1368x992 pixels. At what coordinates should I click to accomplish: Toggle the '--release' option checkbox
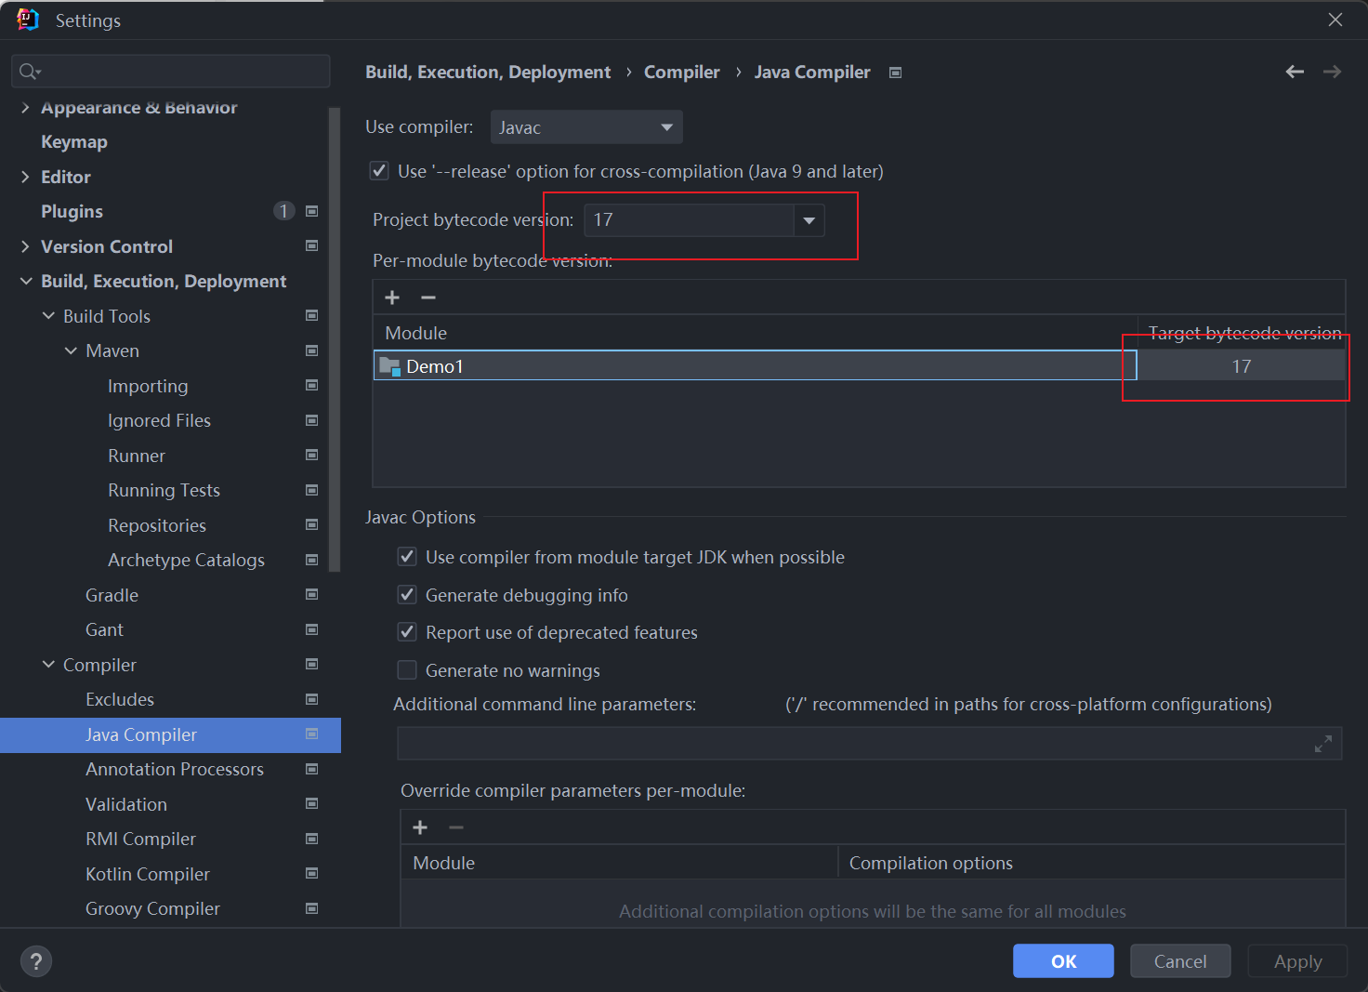379,171
